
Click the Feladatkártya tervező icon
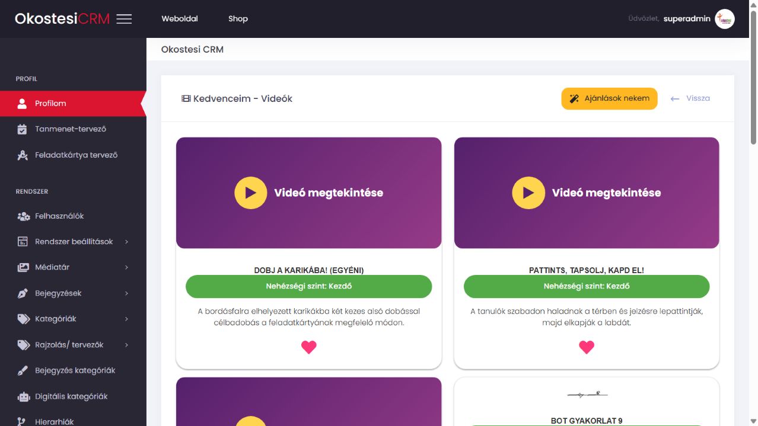coord(23,155)
